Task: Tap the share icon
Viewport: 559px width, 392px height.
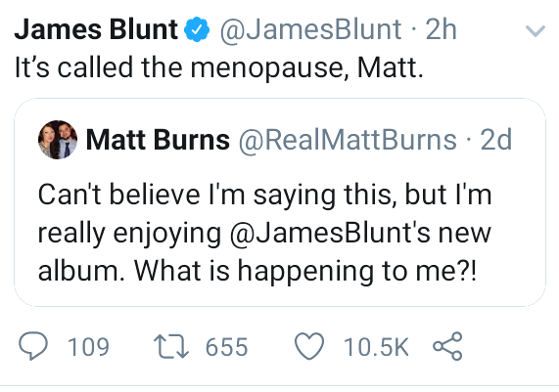Action: 447,346
